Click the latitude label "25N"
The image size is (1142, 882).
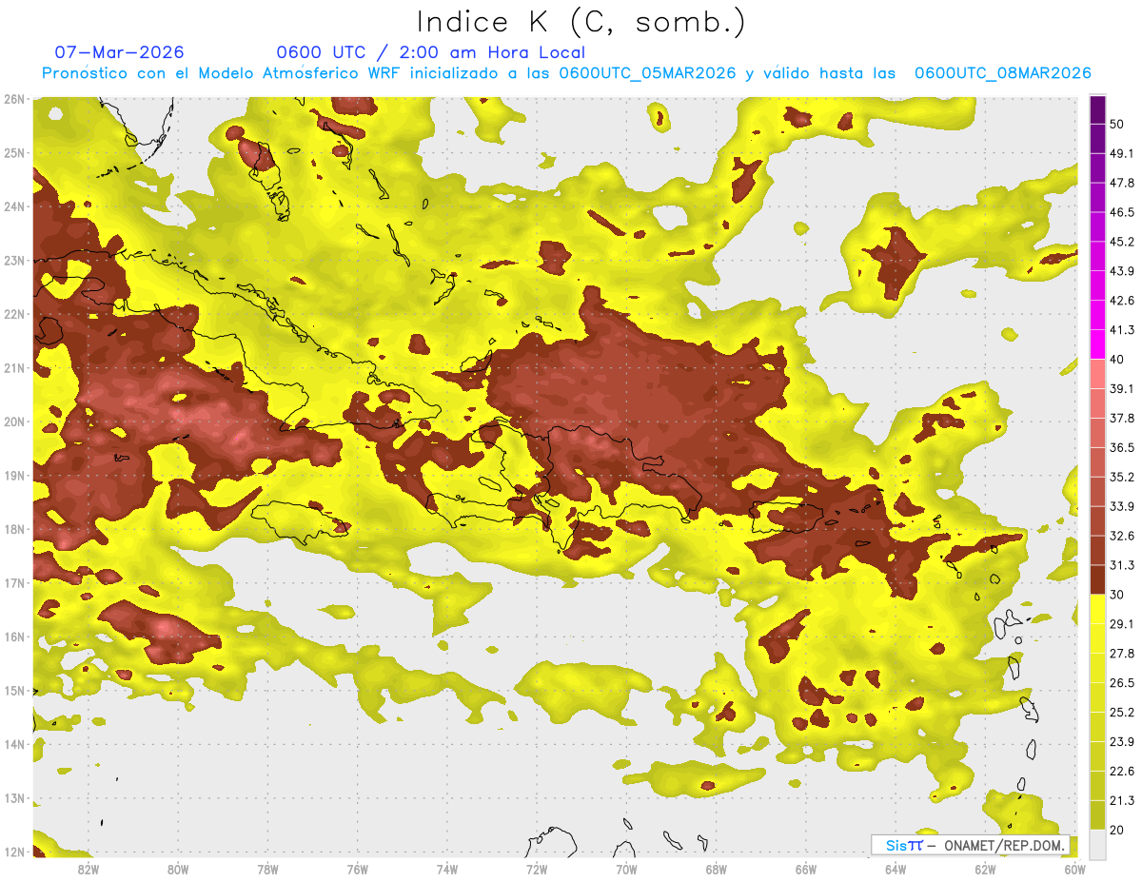tap(14, 153)
